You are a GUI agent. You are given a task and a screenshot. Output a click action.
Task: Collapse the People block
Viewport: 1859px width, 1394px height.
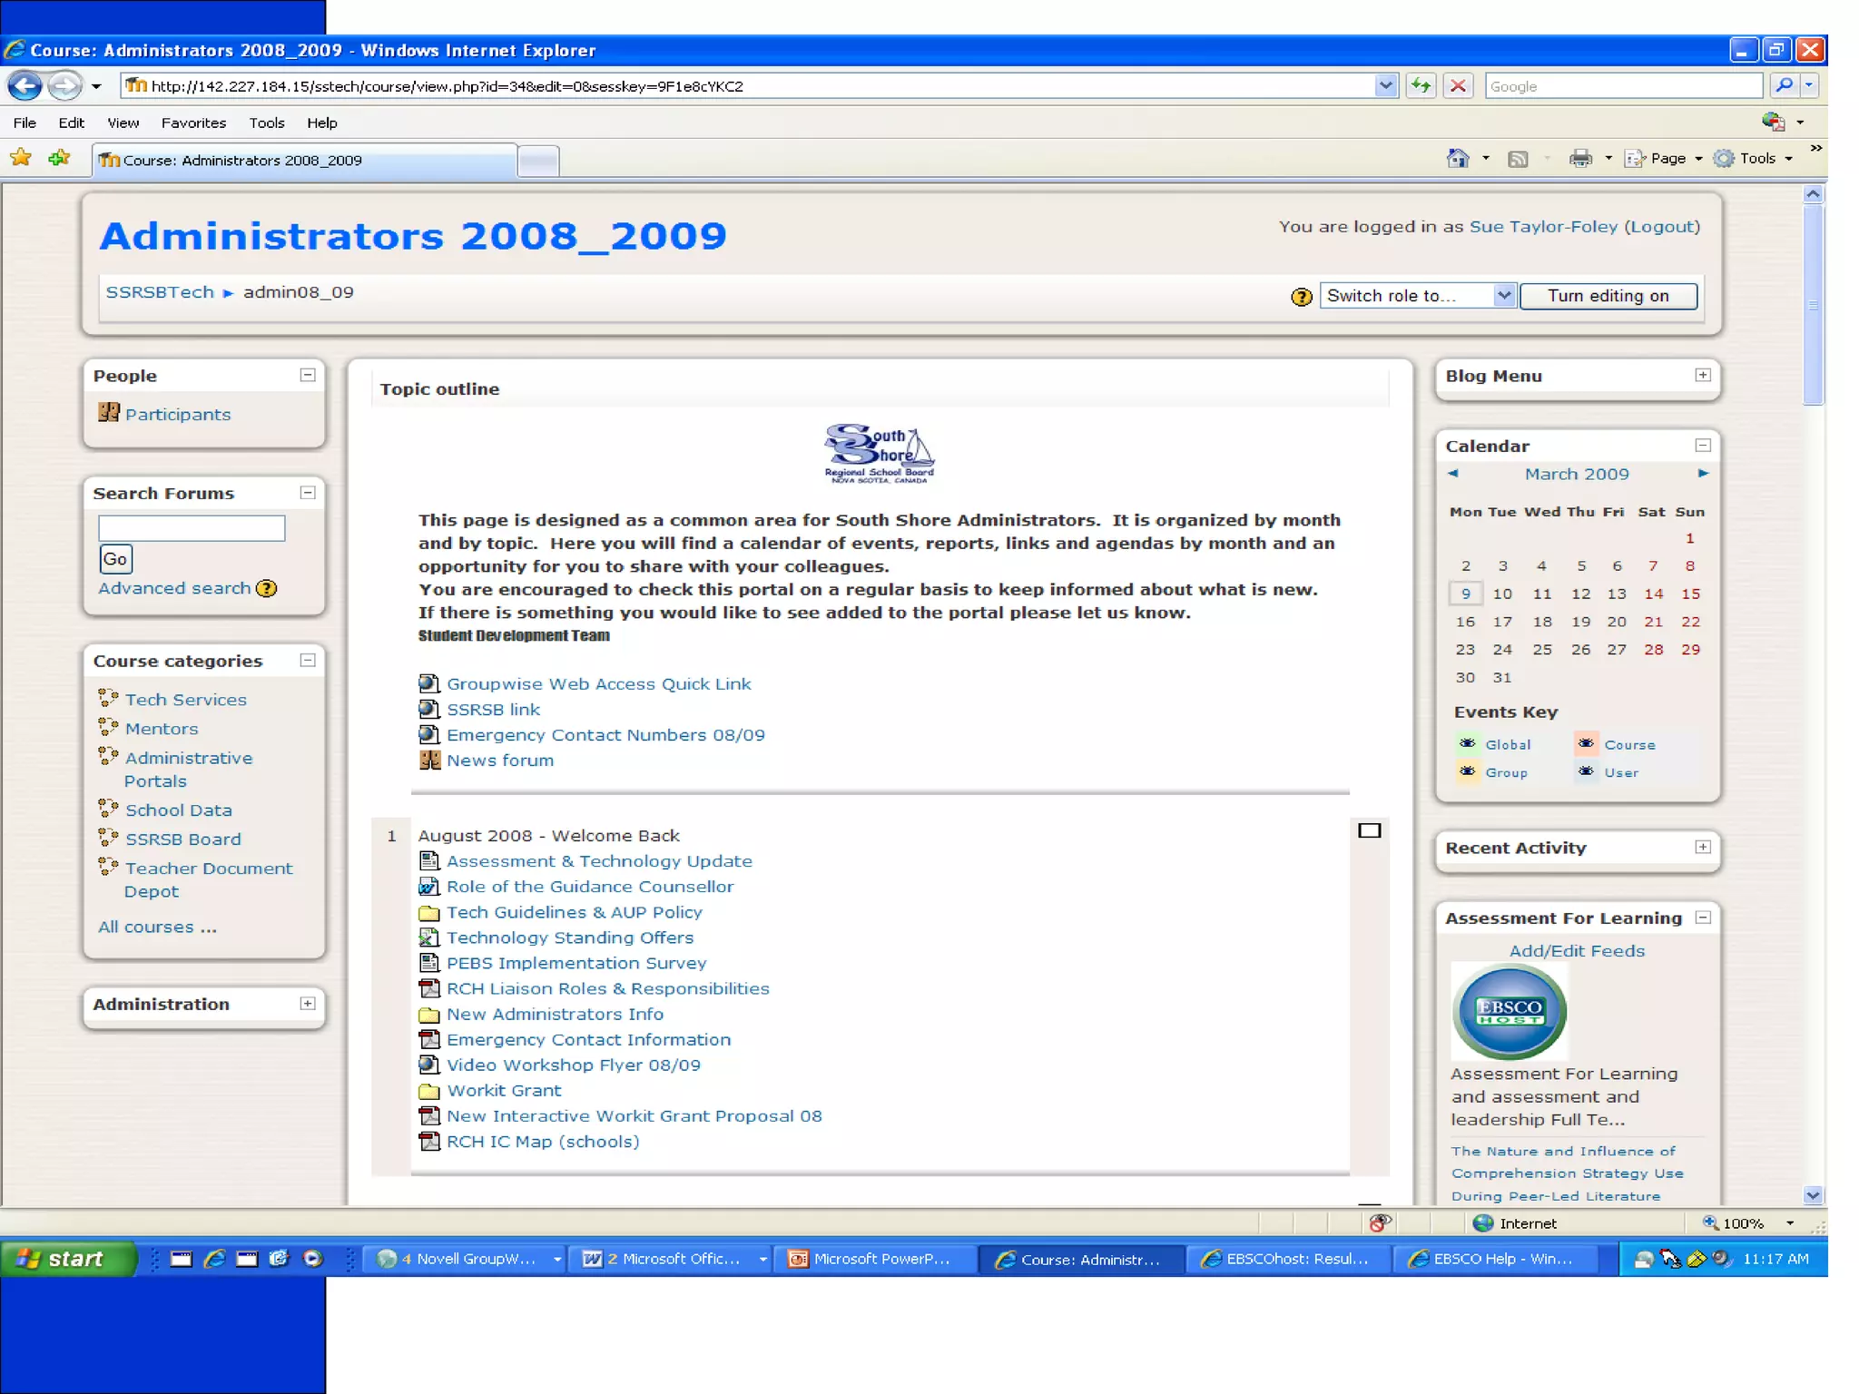(x=308, y=375)
